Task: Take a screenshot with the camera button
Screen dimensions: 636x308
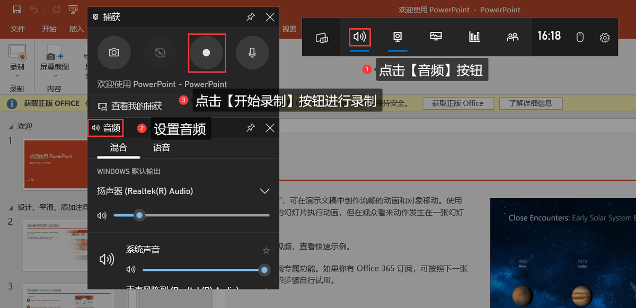Action: [114, 52]
